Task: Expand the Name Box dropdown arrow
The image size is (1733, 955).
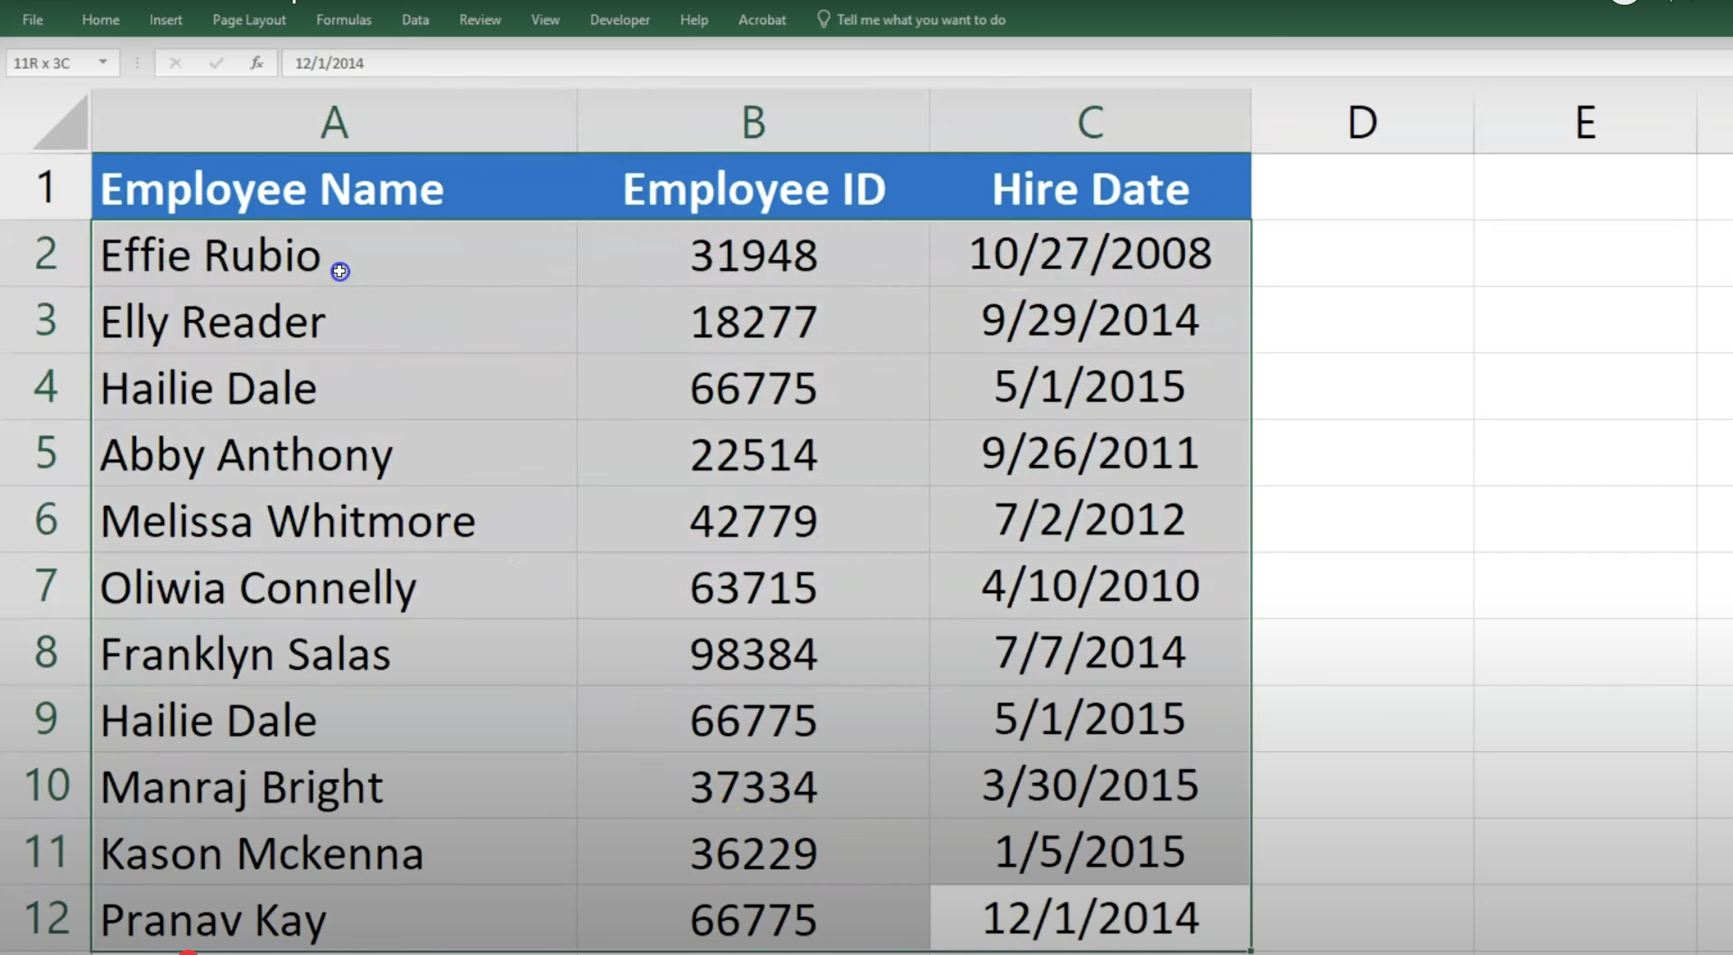Action: 103,62
